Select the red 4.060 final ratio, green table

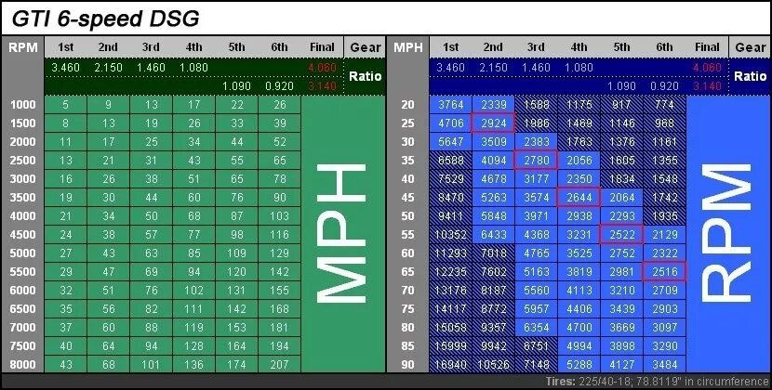point(322,68)
